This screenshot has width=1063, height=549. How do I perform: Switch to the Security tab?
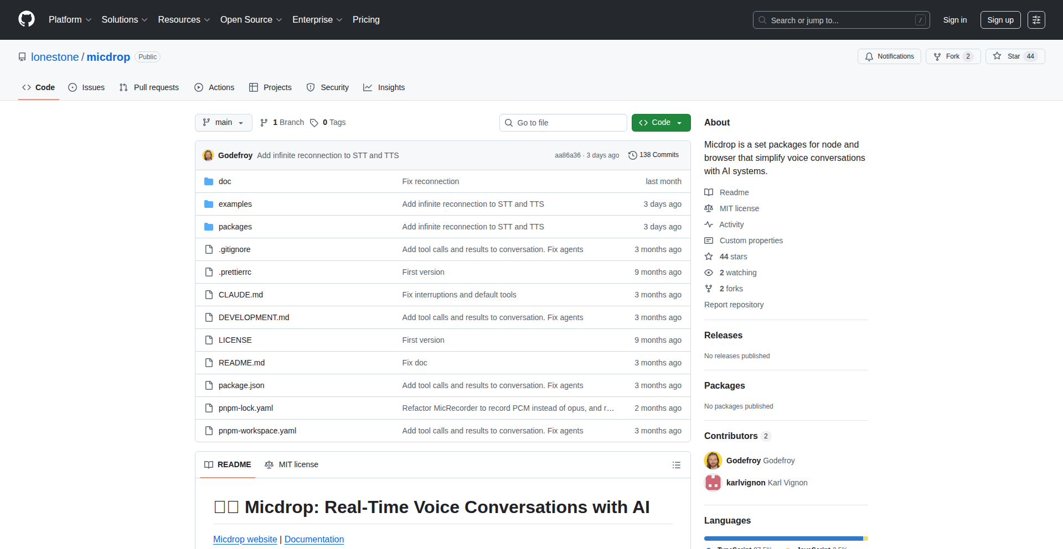(328, 87)
